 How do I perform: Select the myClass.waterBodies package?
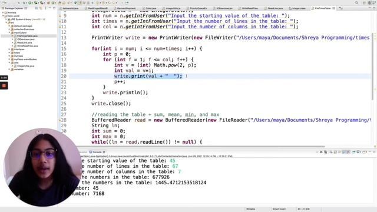[x=25, y=59]
